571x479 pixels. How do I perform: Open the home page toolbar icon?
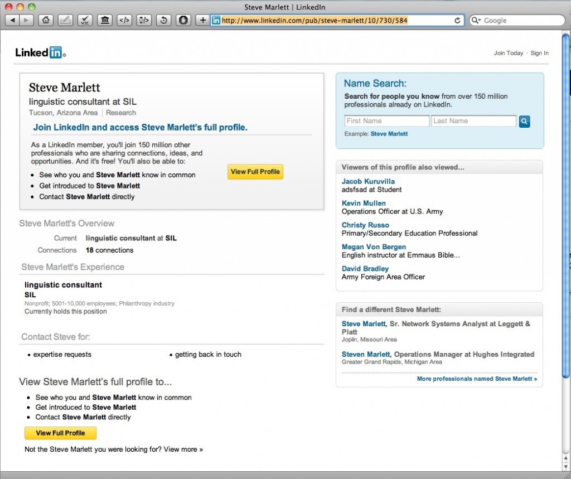46,20
